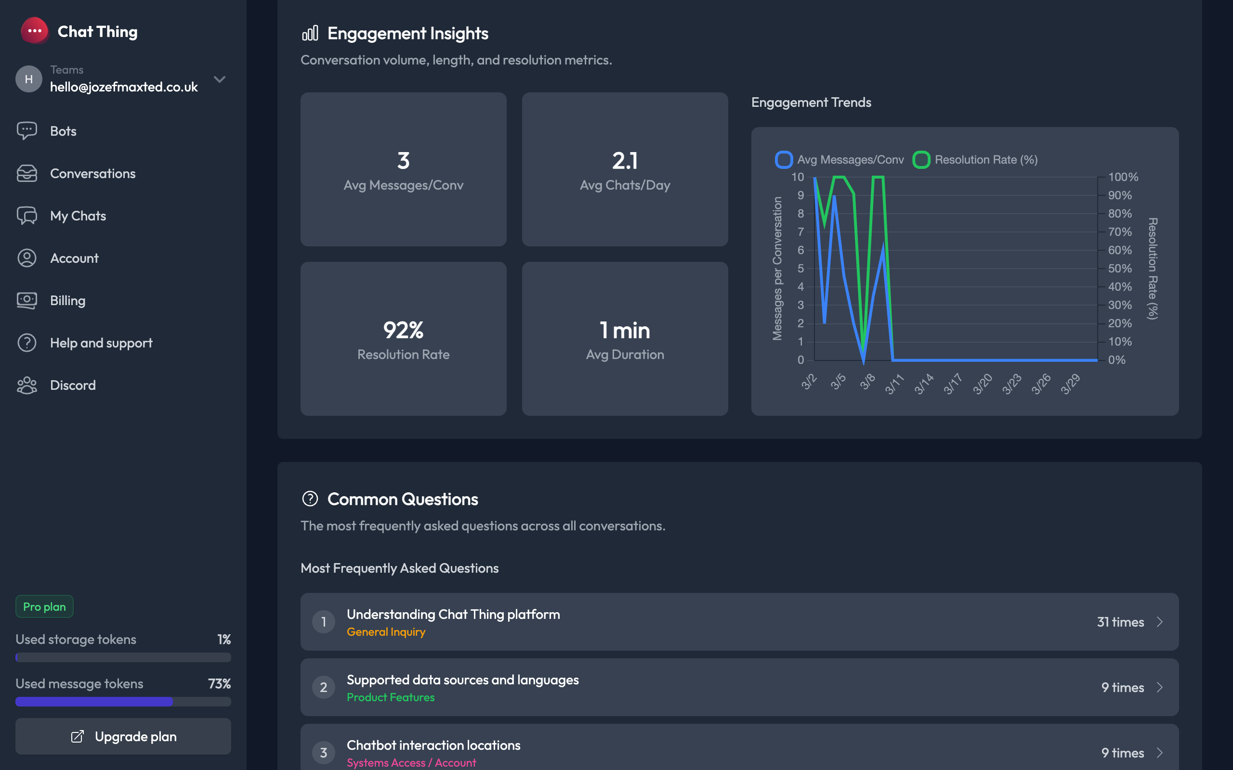Open the Discord community icon
The height and width of the screenshot is (770, 1233).
tap(27, 385)
